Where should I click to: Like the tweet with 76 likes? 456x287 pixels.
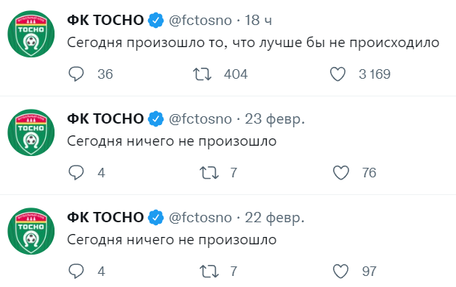pos(341,172)
